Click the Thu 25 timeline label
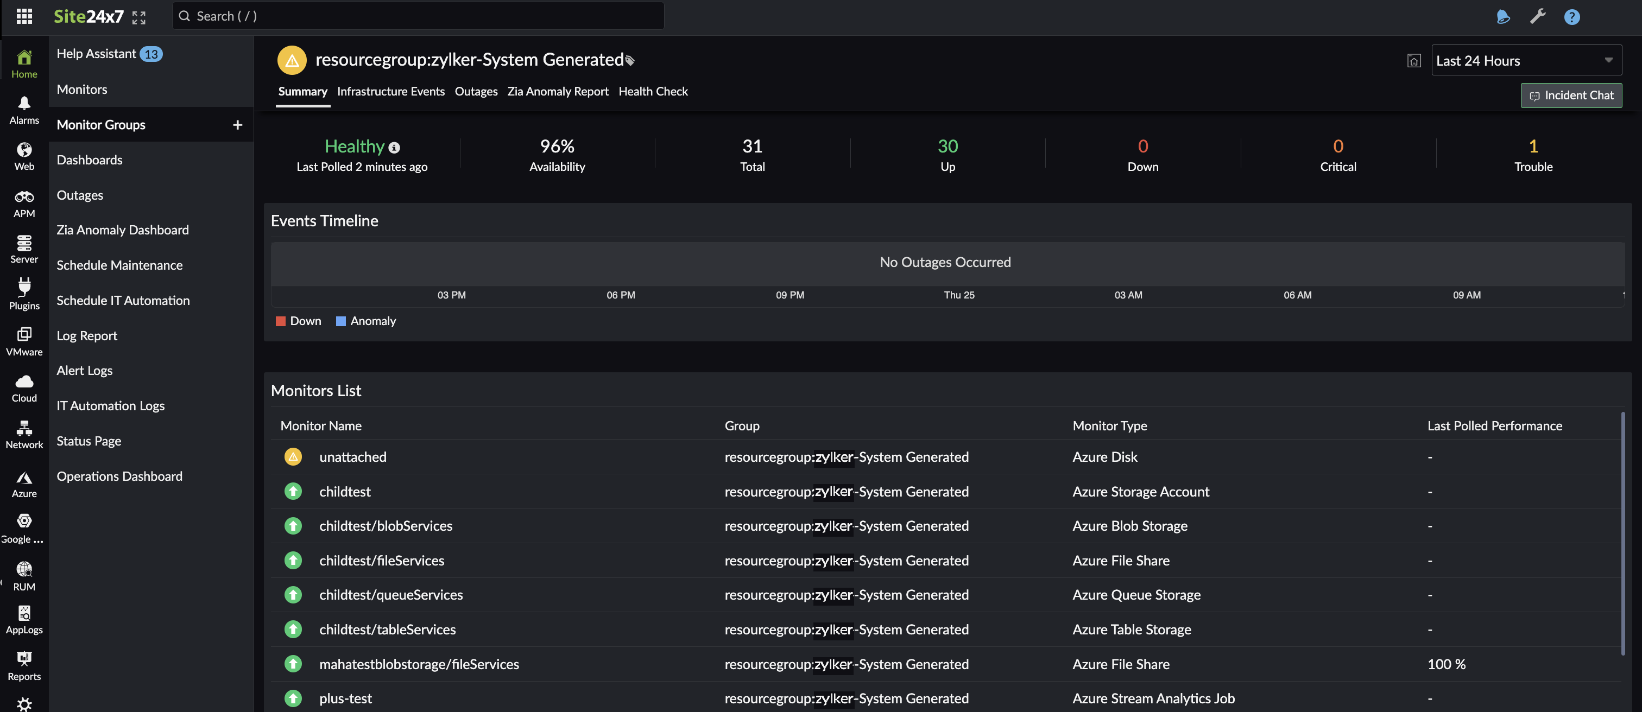 coord(959,296)
